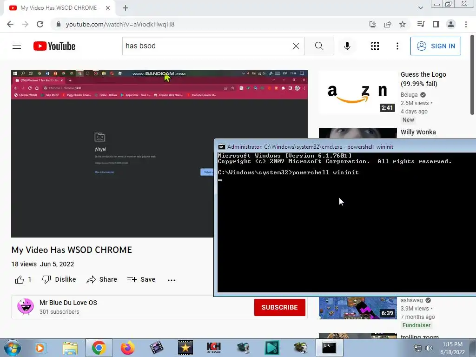
Task: Open the media controls icon in Chrome toolbar
Action: pos(421,24)
